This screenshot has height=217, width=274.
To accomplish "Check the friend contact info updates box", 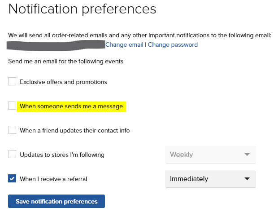I will 12,130.
